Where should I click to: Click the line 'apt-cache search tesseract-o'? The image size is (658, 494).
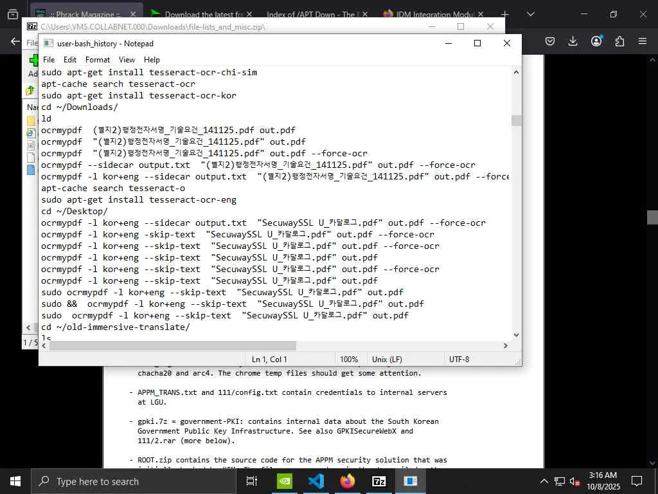113,188
